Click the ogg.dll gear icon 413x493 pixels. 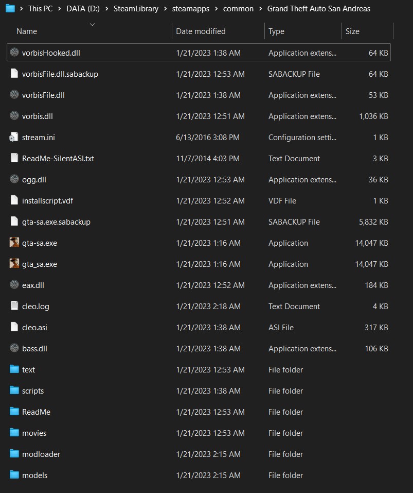coord(14,179)
